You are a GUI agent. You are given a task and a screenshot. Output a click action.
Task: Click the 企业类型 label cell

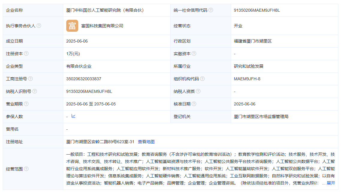tap(33, 66)
